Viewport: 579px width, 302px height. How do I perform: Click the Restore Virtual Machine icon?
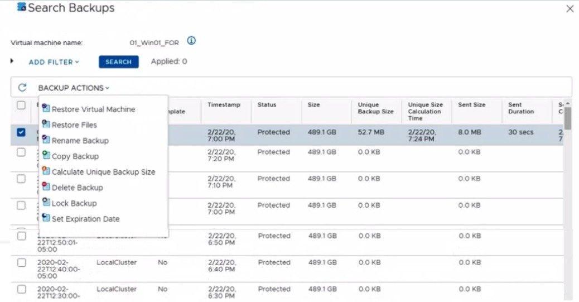pos(46,109)
